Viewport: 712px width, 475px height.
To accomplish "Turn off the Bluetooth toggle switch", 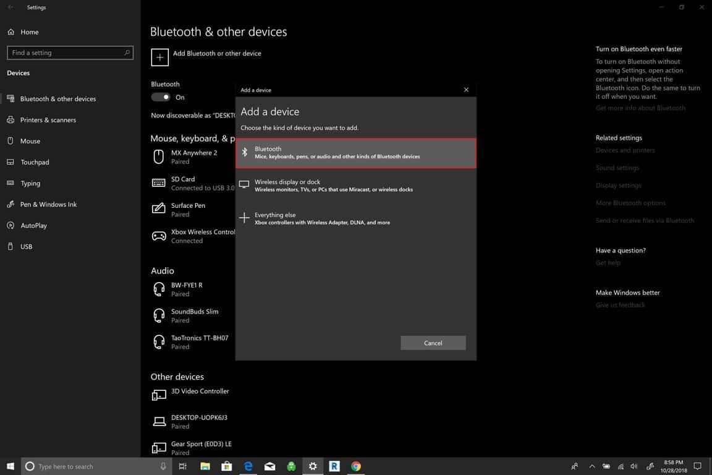I will [x=160, y=97].
